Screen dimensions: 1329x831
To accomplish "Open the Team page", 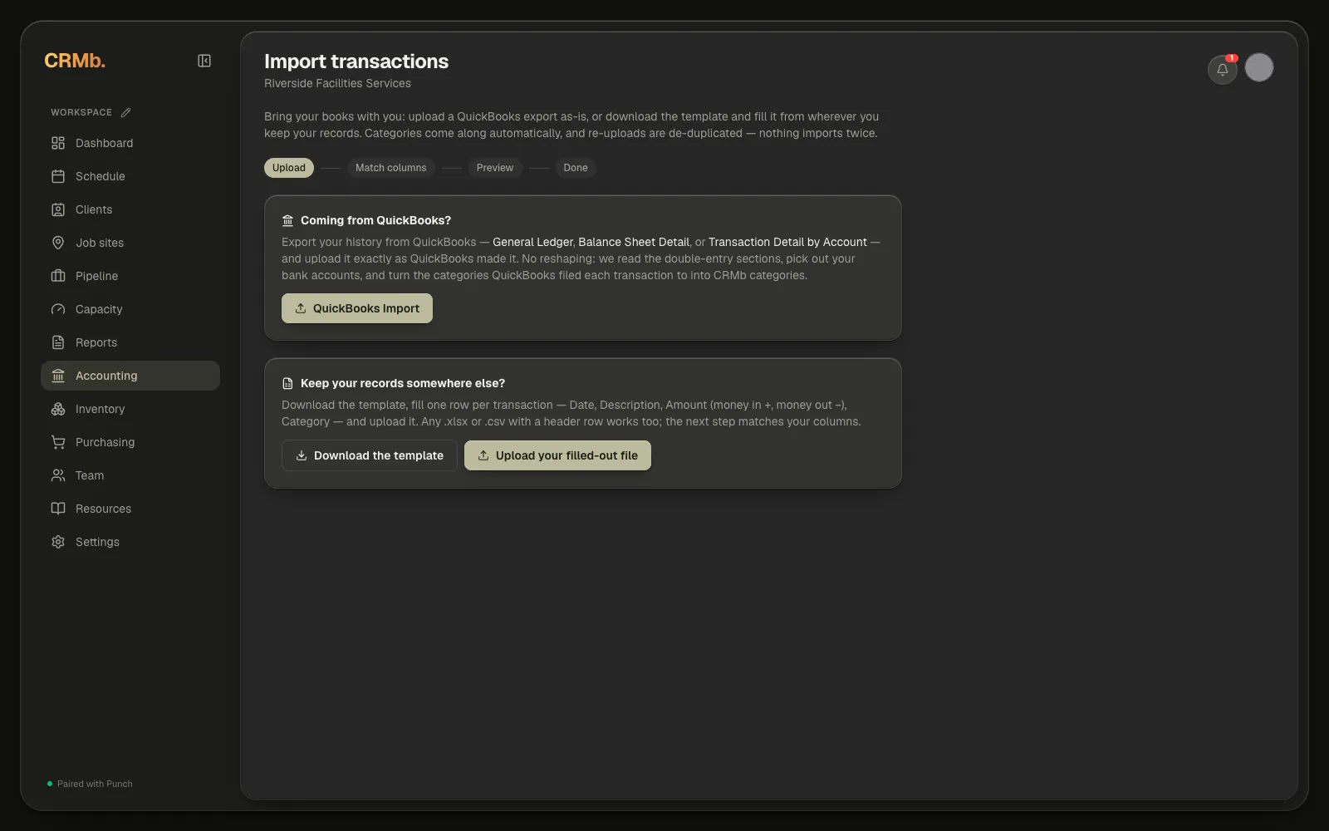I will tap(130, 475).
